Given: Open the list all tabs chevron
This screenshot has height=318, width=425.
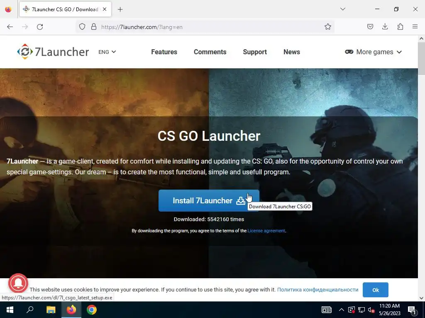Looking at the screenshot, I should (x=342, y=9).
